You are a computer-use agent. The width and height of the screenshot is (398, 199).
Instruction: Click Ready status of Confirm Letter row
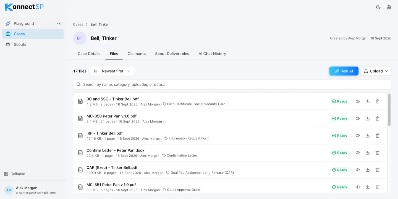coord(340,153)
